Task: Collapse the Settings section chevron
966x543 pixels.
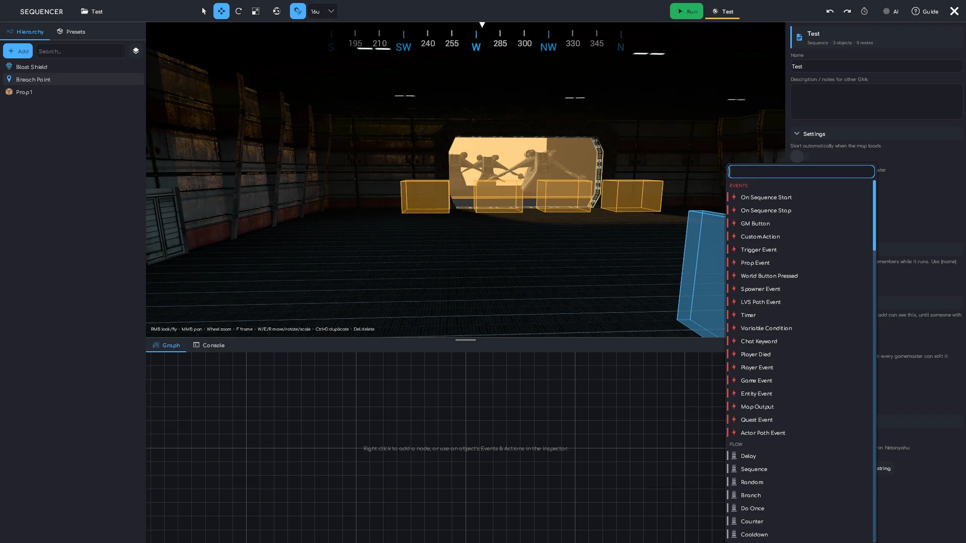Action: click(x=797, y=133)
